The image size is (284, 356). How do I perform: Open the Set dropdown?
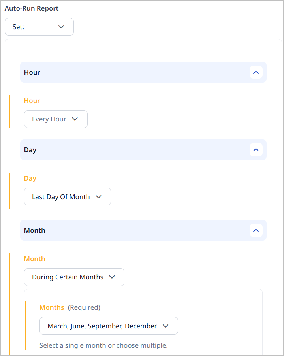pyautogui.click(x=39, y=26)
